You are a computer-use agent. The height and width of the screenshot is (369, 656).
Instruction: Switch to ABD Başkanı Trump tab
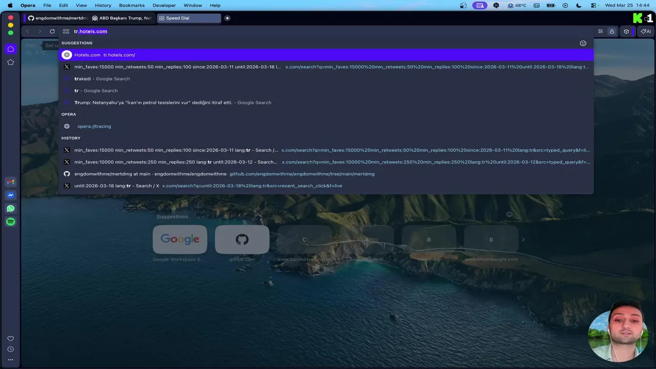coord(122,18)
